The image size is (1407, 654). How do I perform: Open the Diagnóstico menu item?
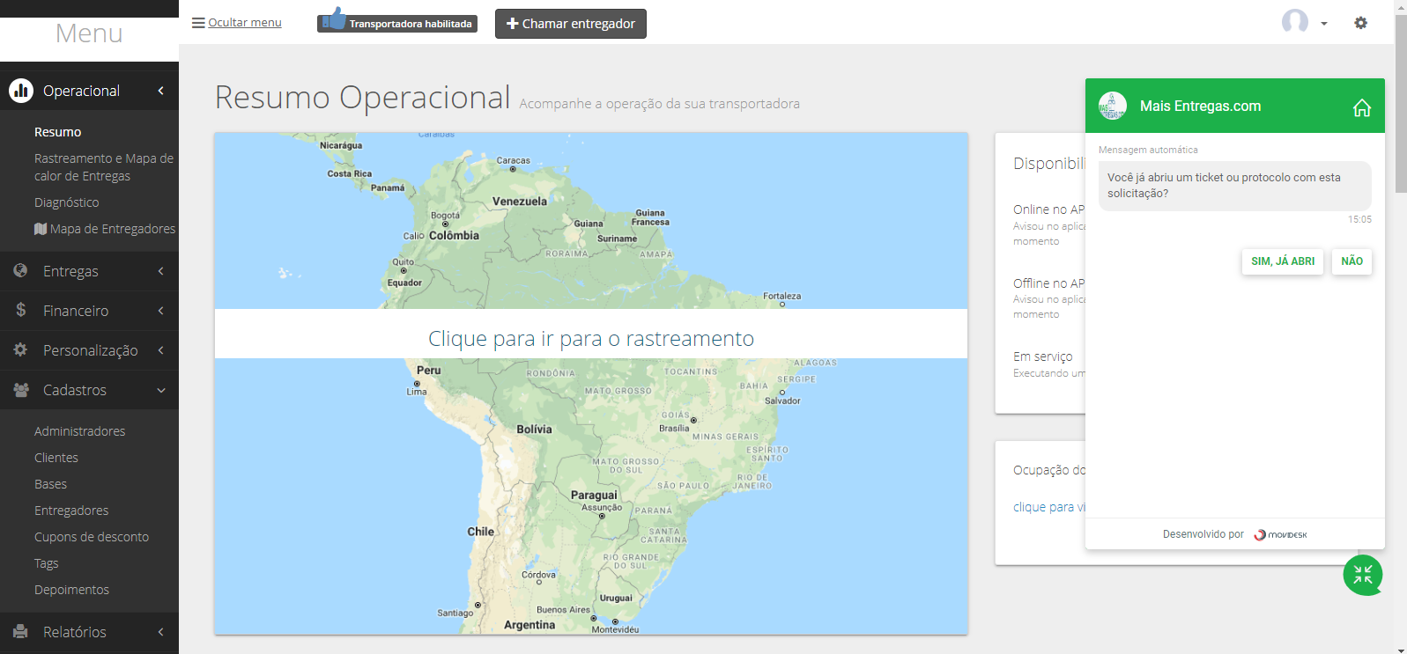[x=67, y=202]
